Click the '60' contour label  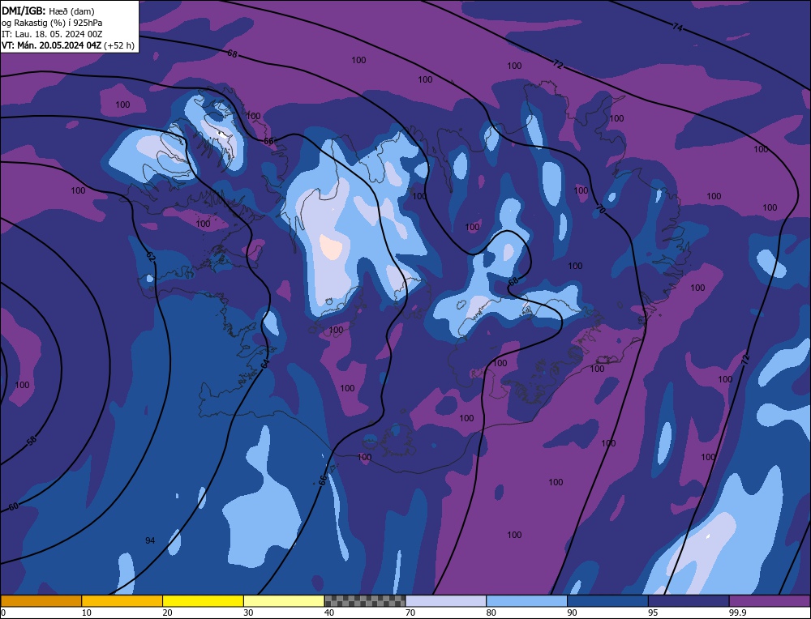point(14,506)
